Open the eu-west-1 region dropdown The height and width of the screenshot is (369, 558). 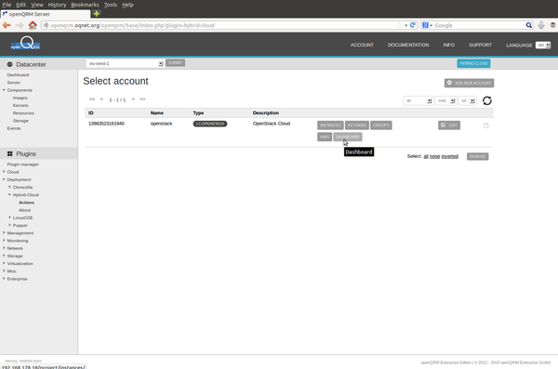click(x=125, y=63)
